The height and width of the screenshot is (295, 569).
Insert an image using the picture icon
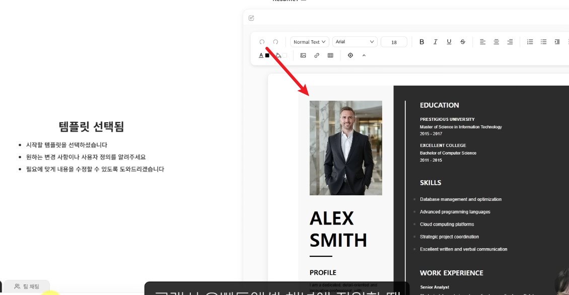pyautogui.click(x=303, y=55)
